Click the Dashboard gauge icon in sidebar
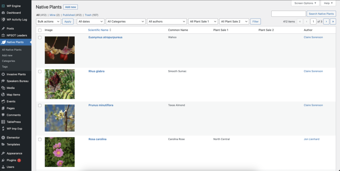 click(x=3, y=13)
